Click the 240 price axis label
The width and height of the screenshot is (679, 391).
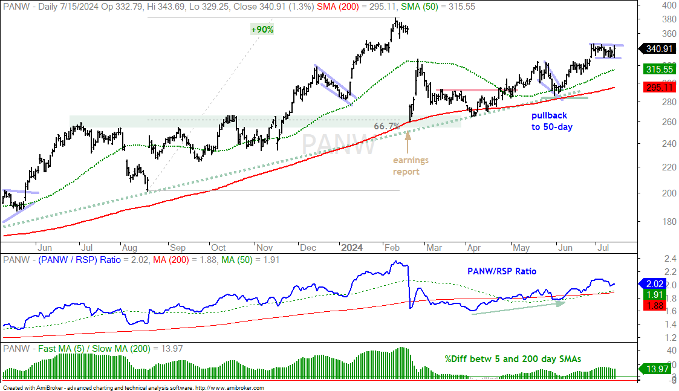(x=669, y=144)
